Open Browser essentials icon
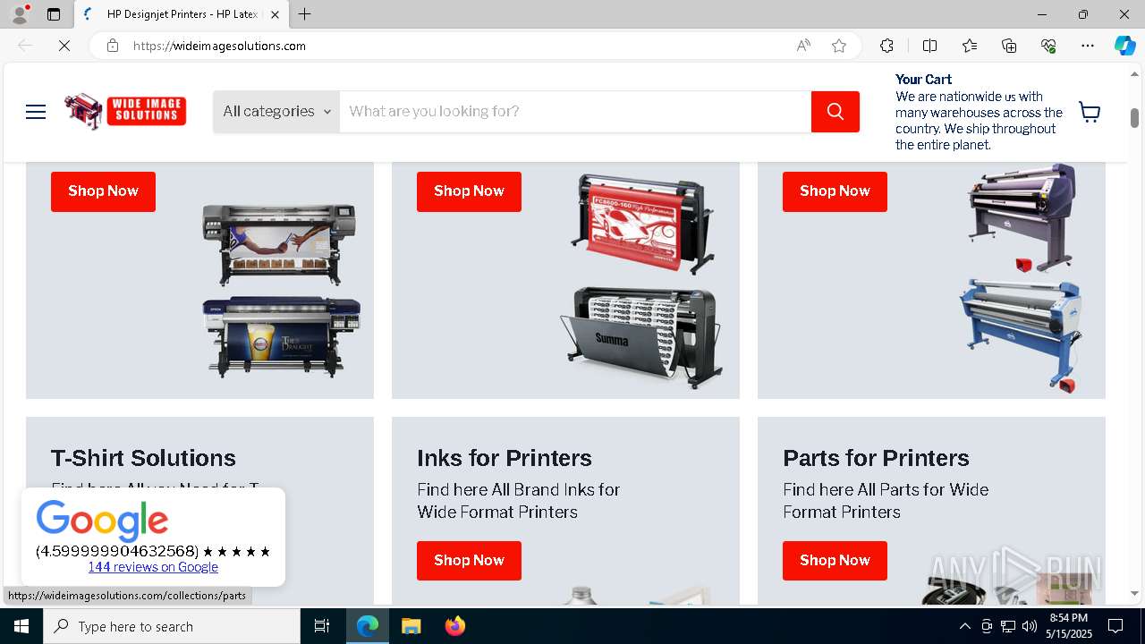Viewport: 1145px width, 644px height. (1048, 46)
